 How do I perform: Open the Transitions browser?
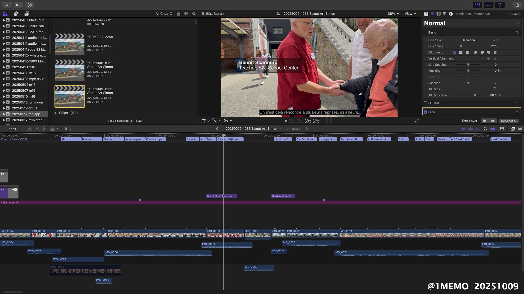click(x=520, y=129)
